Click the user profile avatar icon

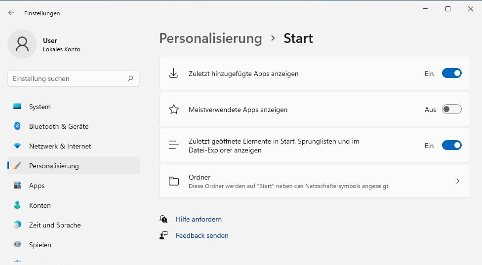pos(22,44)
